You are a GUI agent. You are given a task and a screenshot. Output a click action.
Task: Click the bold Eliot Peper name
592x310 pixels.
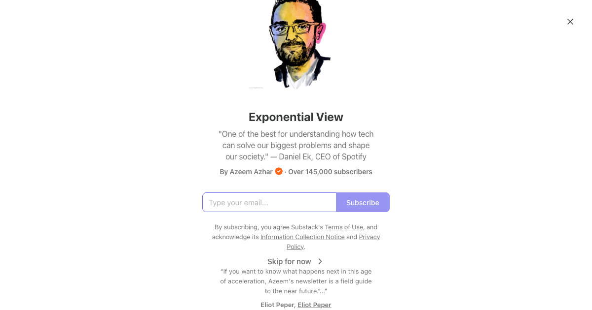click(x=277, y=305)
